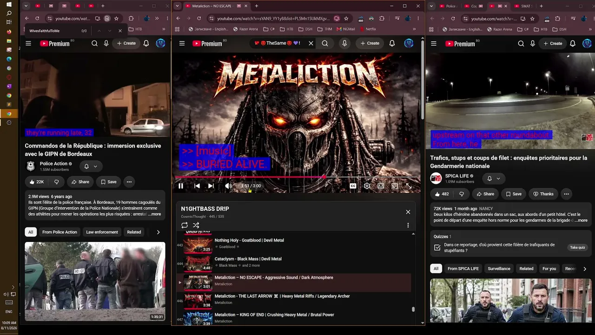595x335 pixels.
Task: Open Windows Start menu
Action: (x=9, y=4)
